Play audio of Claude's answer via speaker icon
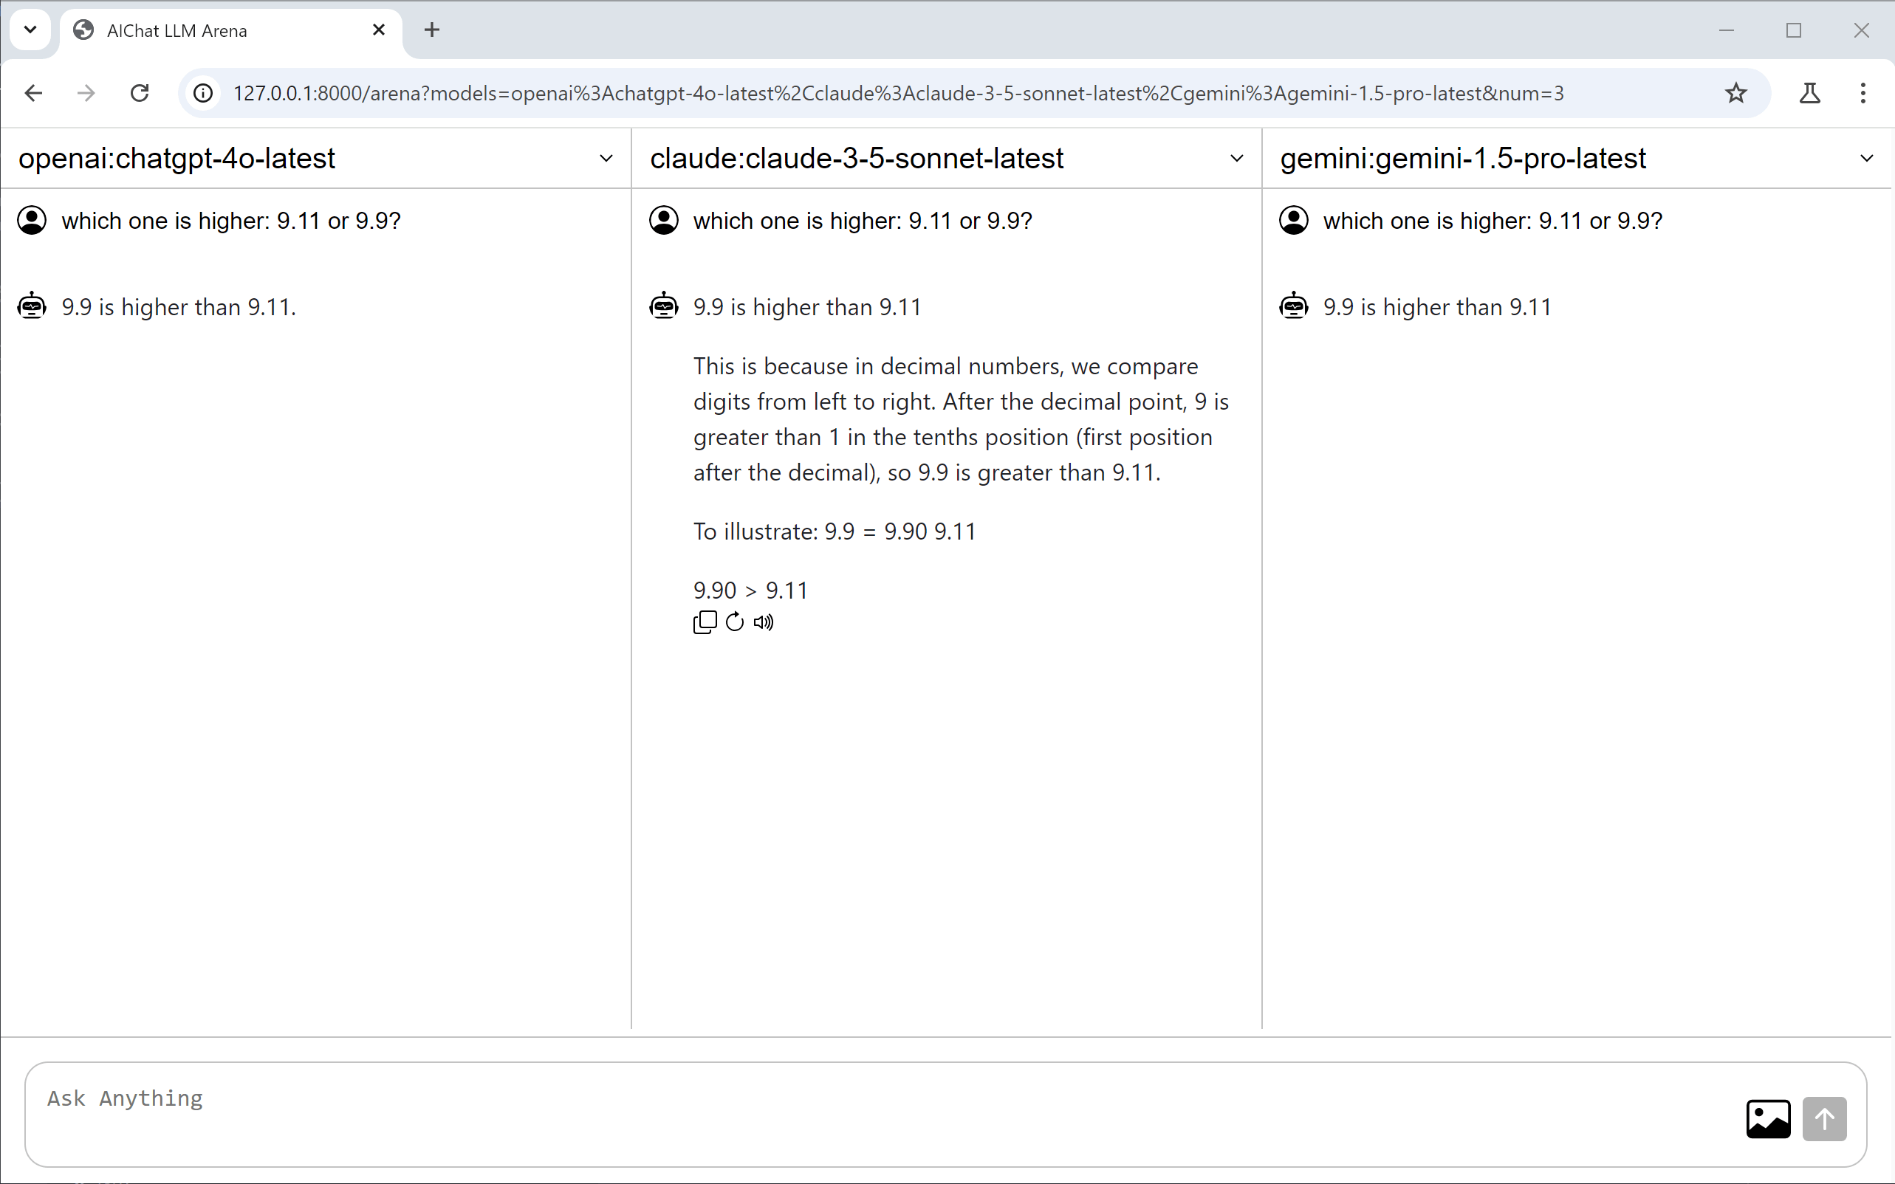Image resolution: width=1895 pixels, height=1184 pixels. coord(764,622)
